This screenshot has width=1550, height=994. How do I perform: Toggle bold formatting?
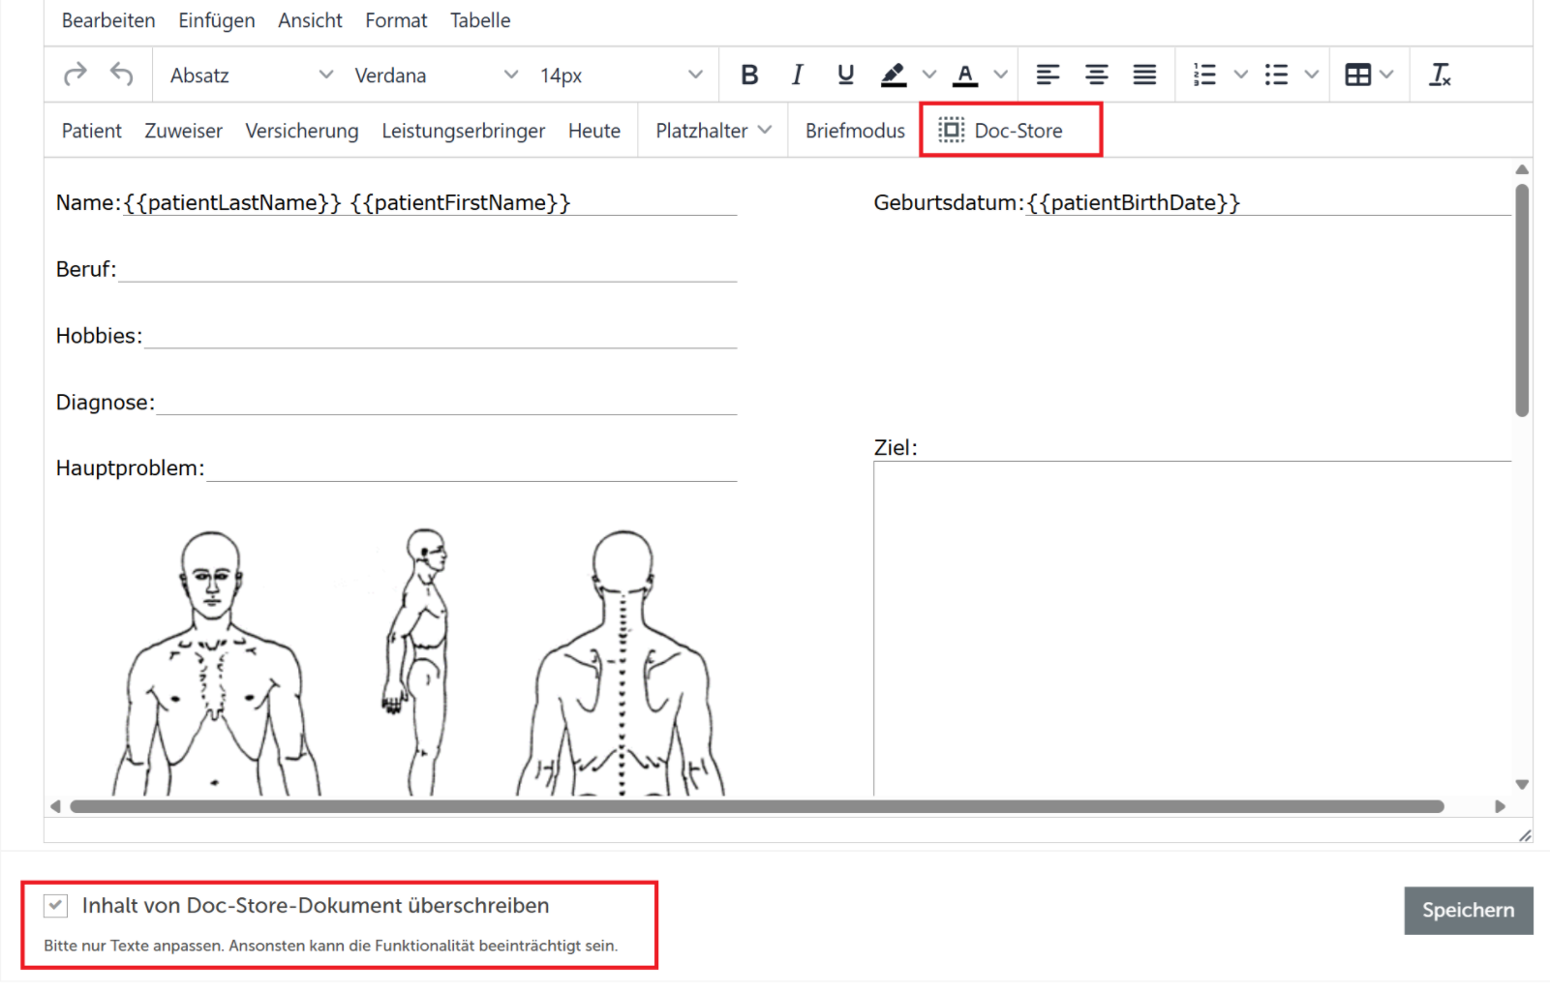(749, 75)
